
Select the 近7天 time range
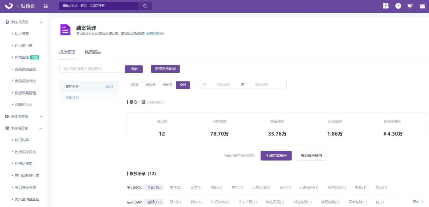[x=134, y=85]
